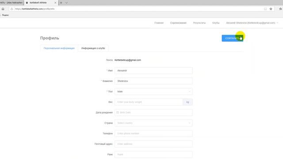Open Результаты in the navigation
Image resolution: width=283 pixels, height=159 pixels.
tap(199, 23)
